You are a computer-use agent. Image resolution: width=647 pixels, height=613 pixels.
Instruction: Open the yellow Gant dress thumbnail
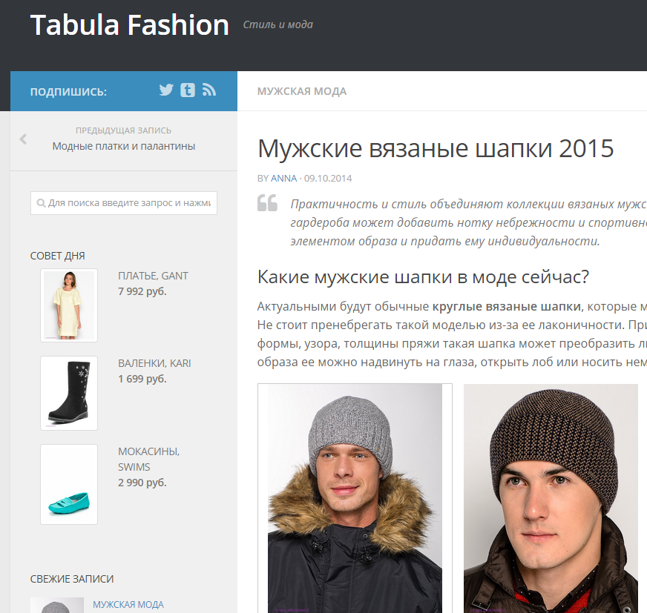click(69, 305)
